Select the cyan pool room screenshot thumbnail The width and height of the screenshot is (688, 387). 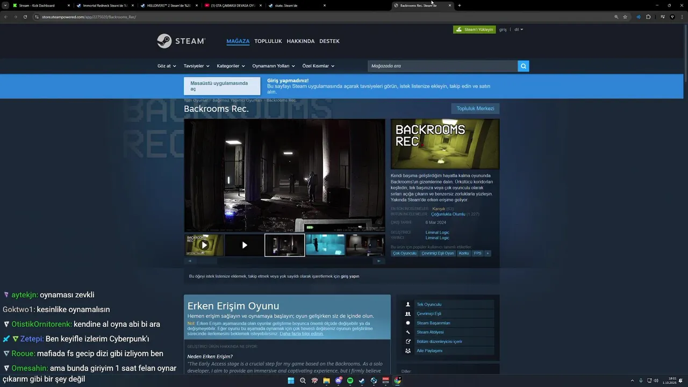coord(325,245)
